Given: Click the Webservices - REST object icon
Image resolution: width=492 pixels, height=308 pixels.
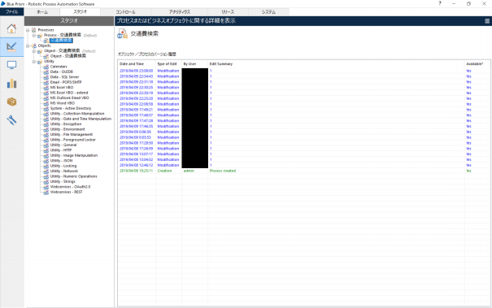Looking at the screenshot, I should click(x=46, y=192).
